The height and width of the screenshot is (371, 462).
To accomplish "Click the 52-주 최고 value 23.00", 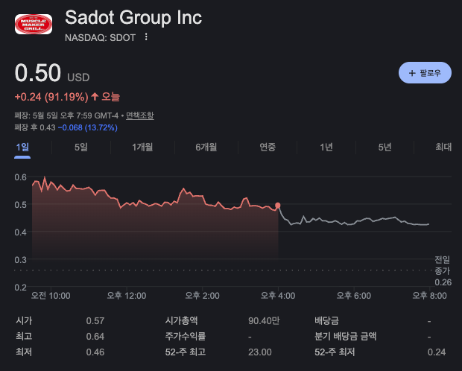I will tap(260, 352).
